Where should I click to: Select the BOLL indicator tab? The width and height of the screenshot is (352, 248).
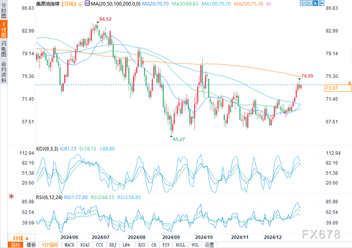tap(180, 245)
